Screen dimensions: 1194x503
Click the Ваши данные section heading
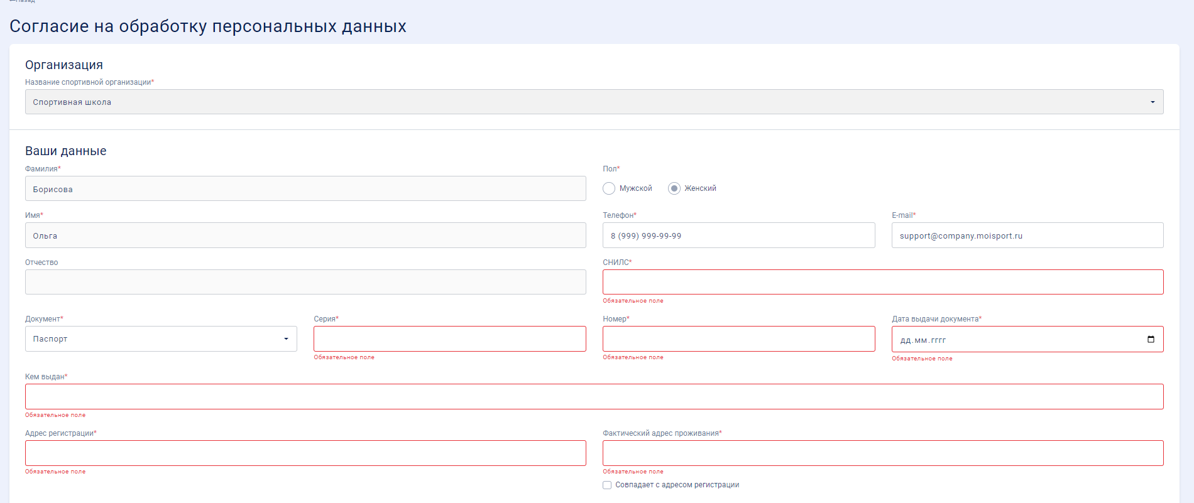coord(66,151)
